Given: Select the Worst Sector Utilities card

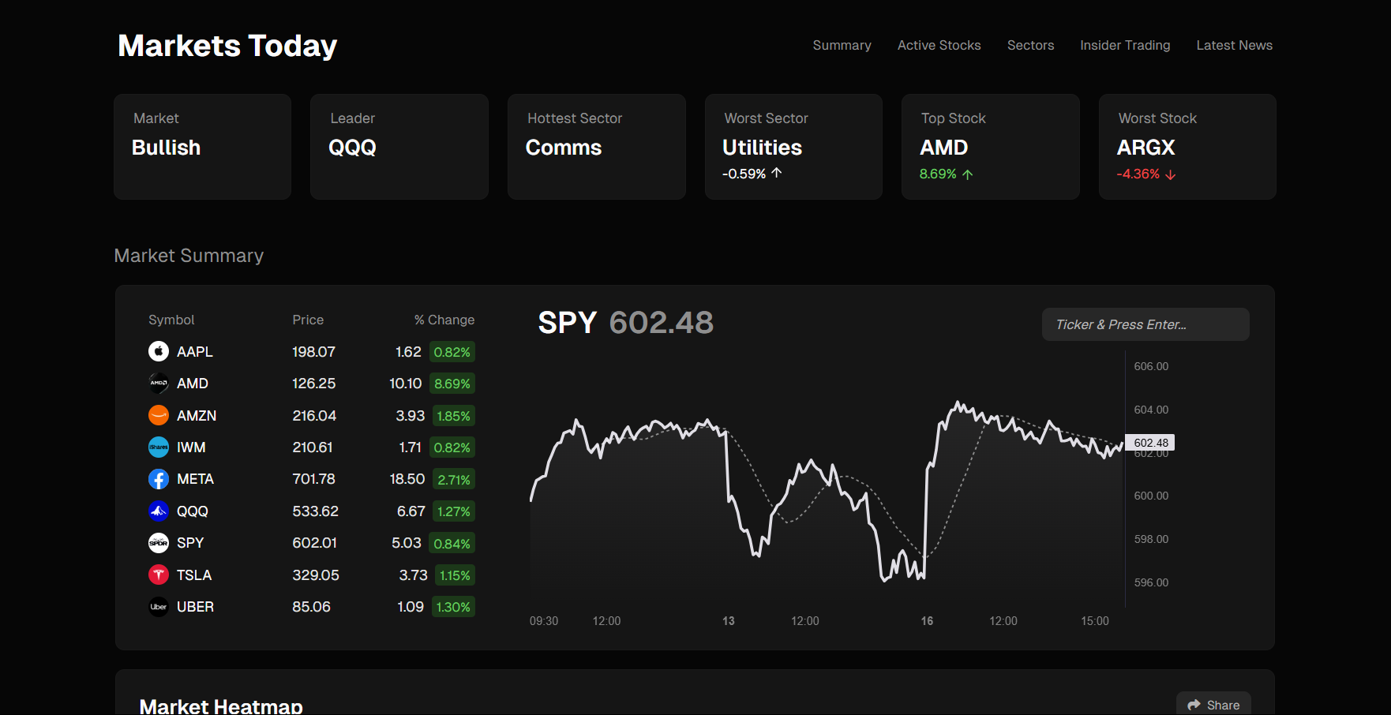Looking at the screenshot, I should 793,147.
